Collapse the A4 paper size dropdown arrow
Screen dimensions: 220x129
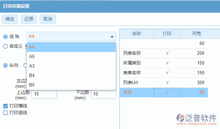(112, 36)
